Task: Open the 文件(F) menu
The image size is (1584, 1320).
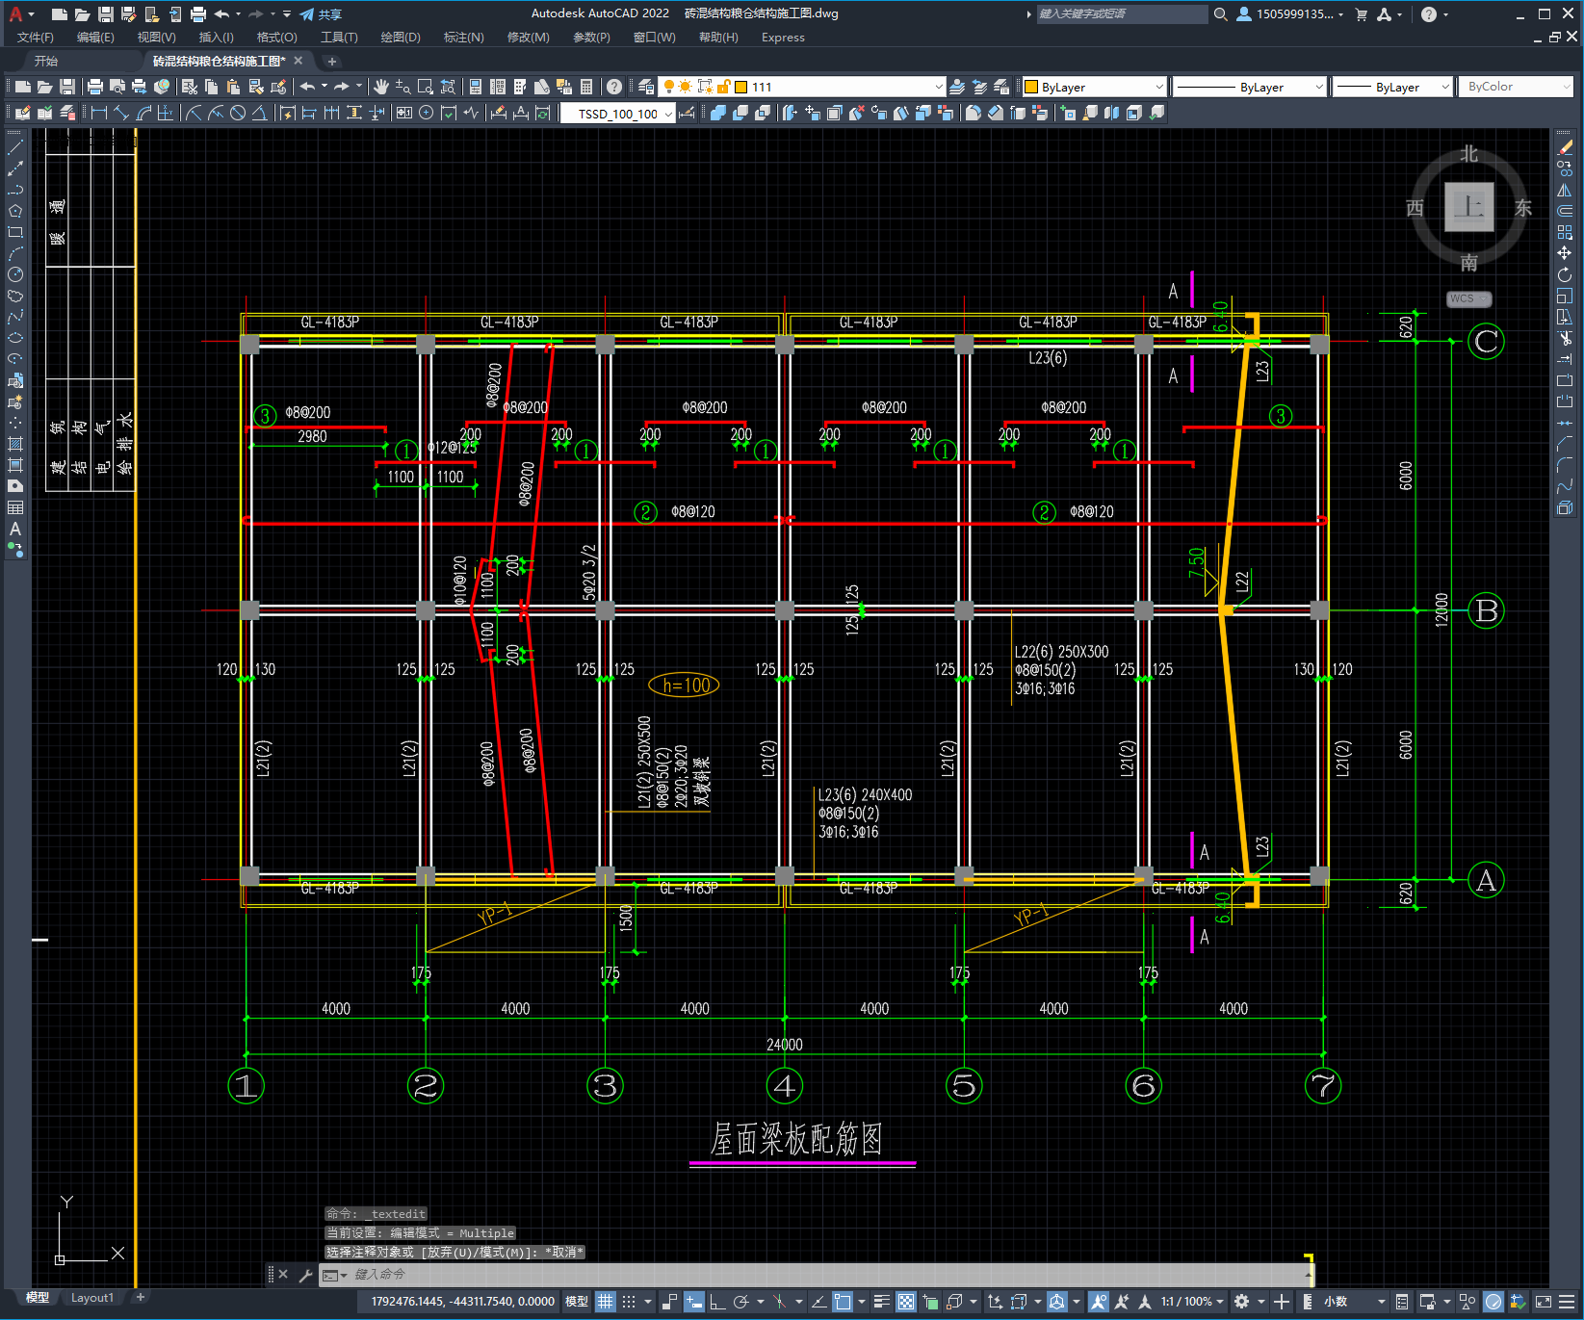Action: [36, 38]
